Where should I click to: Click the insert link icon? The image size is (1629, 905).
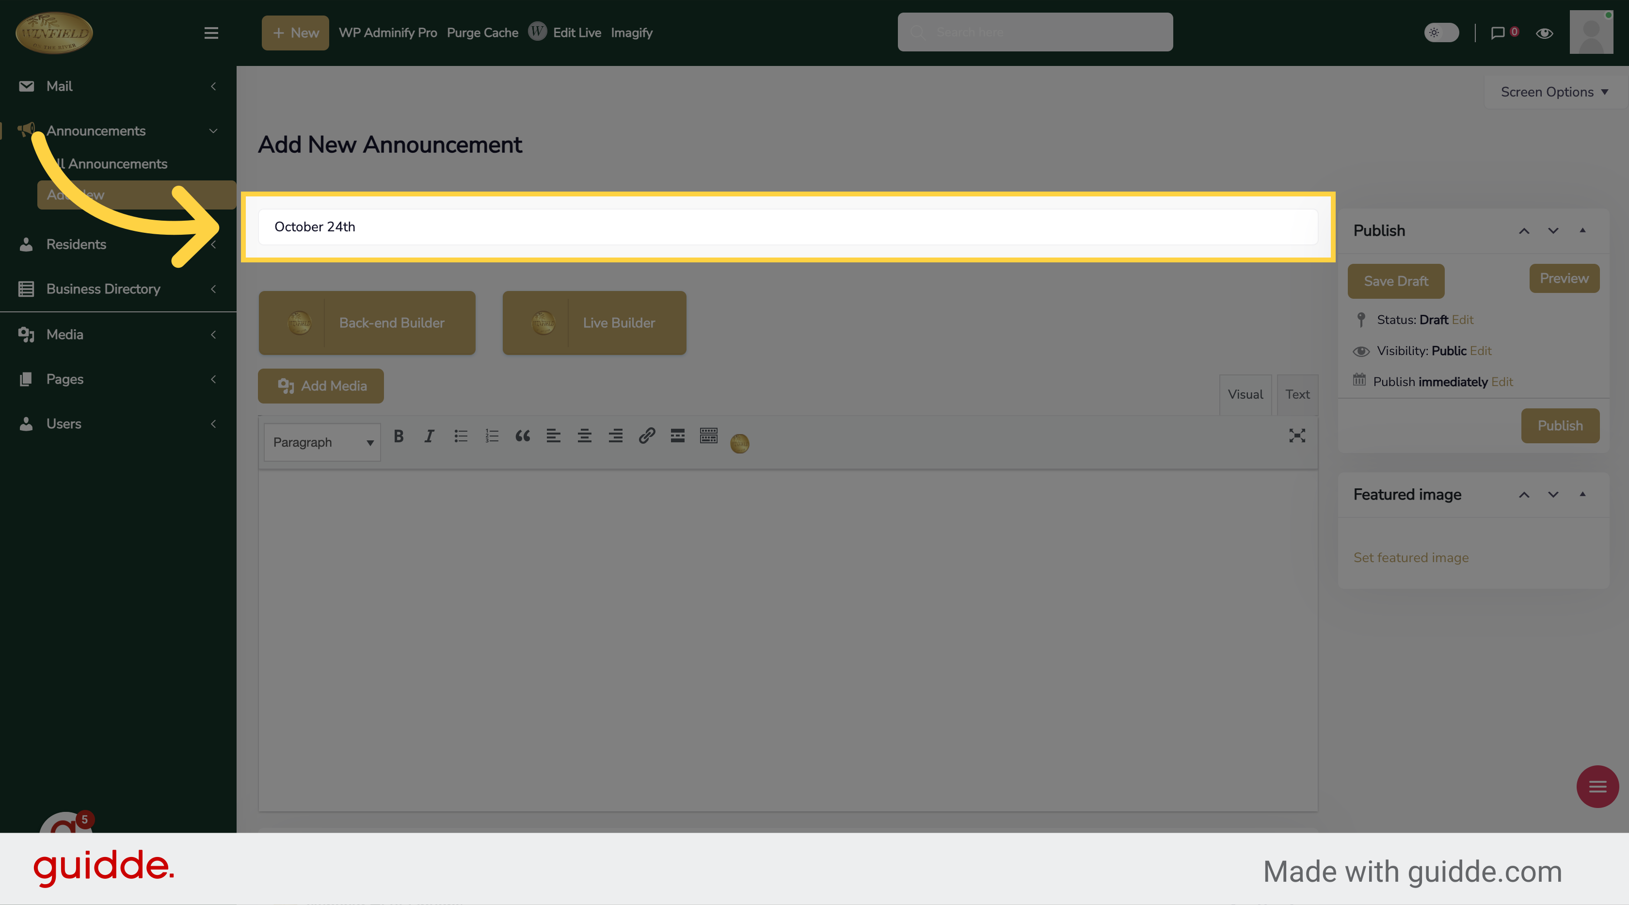(x=646, y=436)
